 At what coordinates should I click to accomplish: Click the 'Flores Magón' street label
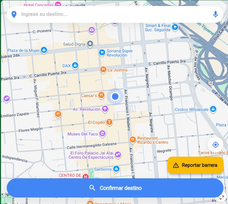click(x=30, y=130)
